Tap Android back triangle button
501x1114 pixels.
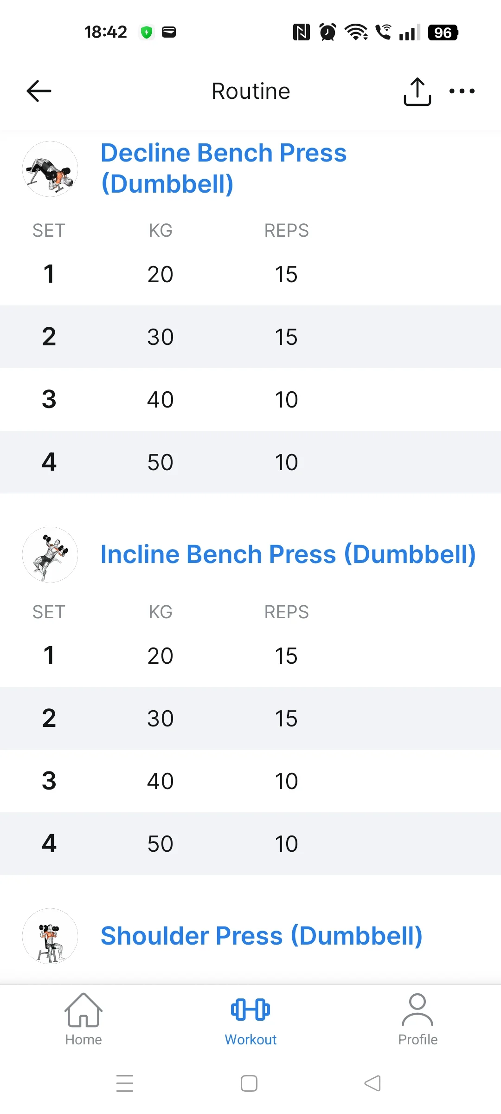click(373, 1083)
